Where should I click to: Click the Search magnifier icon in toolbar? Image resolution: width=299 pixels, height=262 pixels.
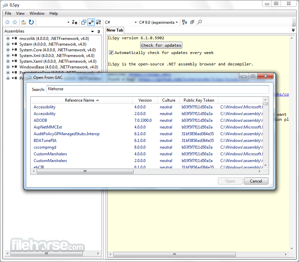tap(199, 22)
